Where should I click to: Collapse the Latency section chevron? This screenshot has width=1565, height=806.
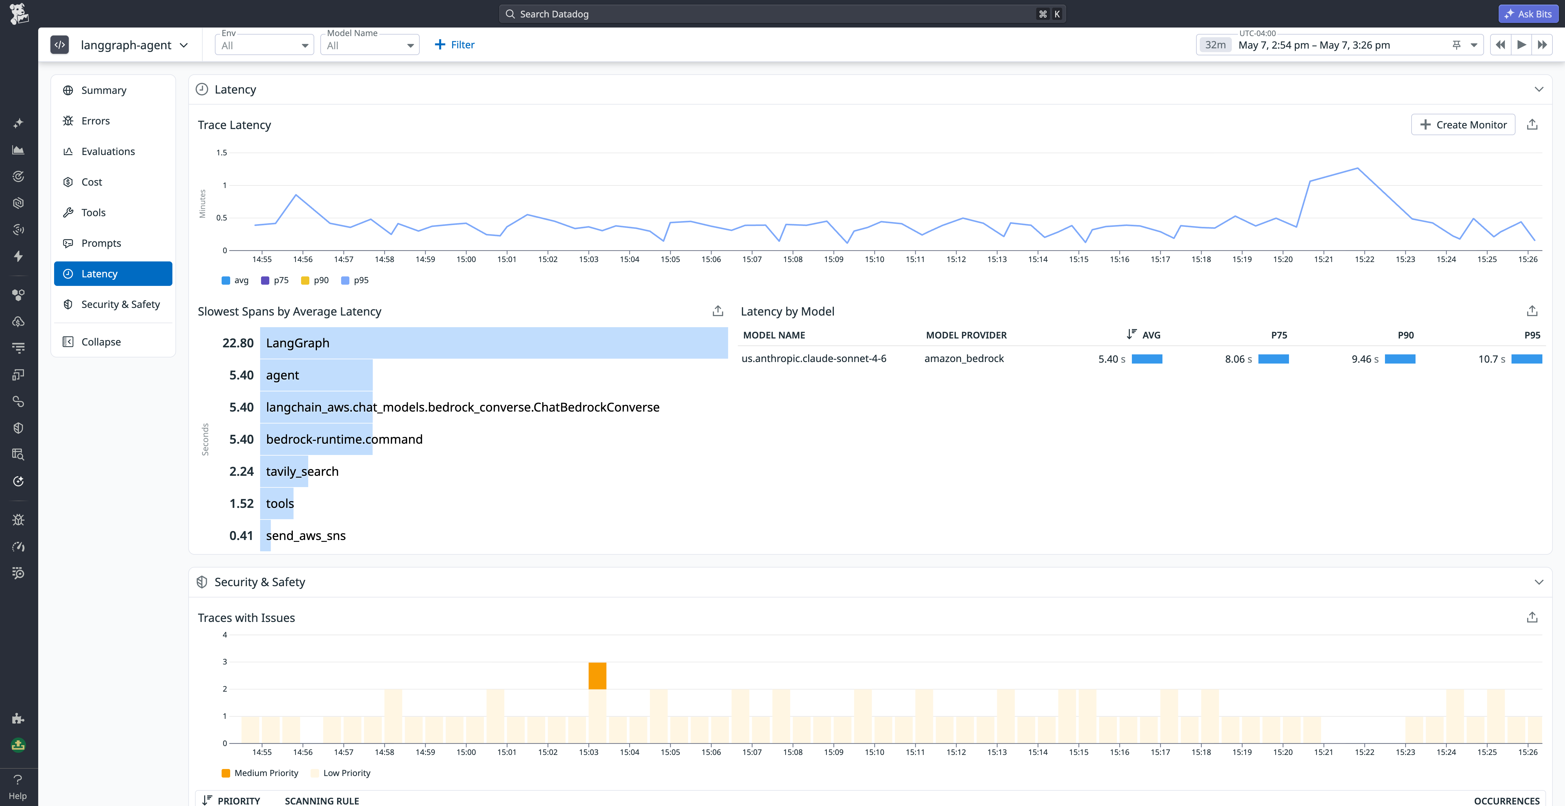(x=1539, y=89)
